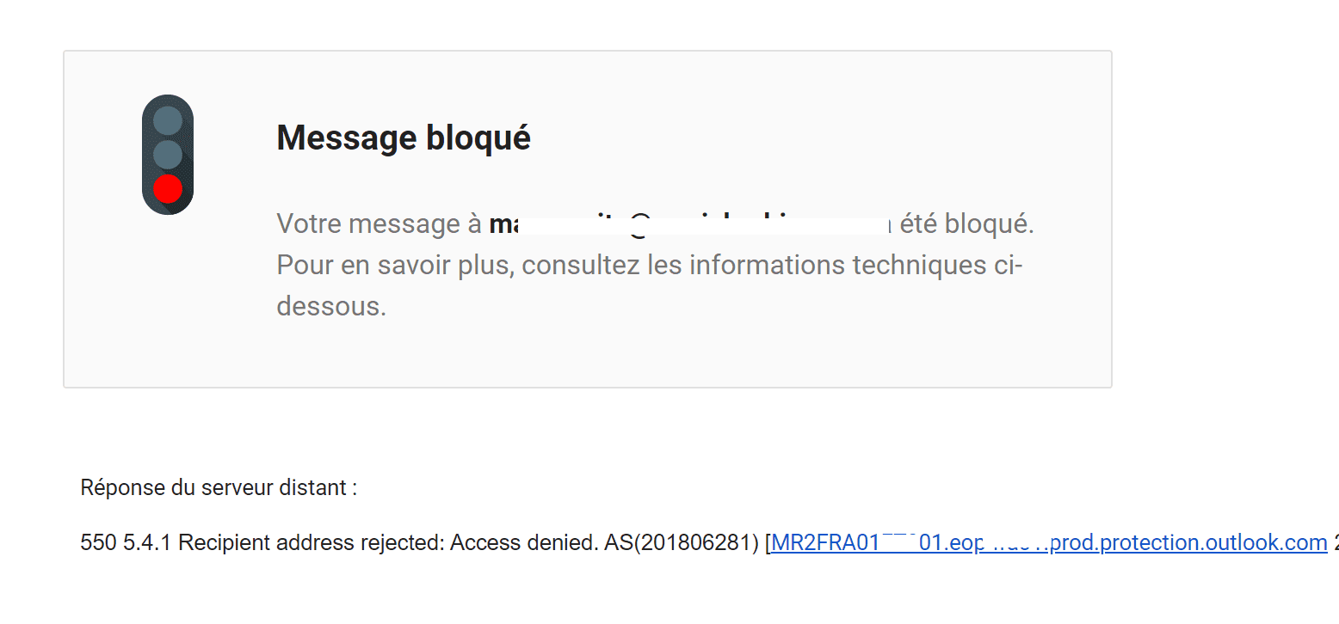Click the "Votre message à" text

(379, 224)
